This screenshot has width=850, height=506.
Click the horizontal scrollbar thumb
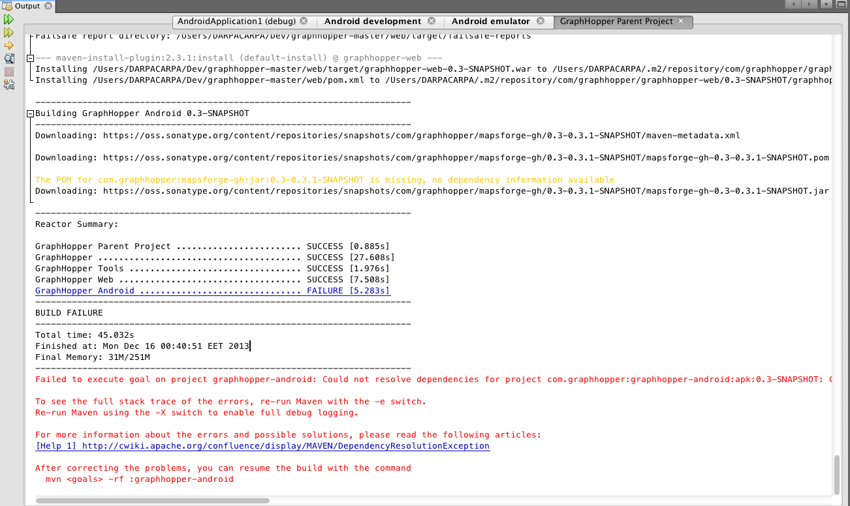pos(153,501)
